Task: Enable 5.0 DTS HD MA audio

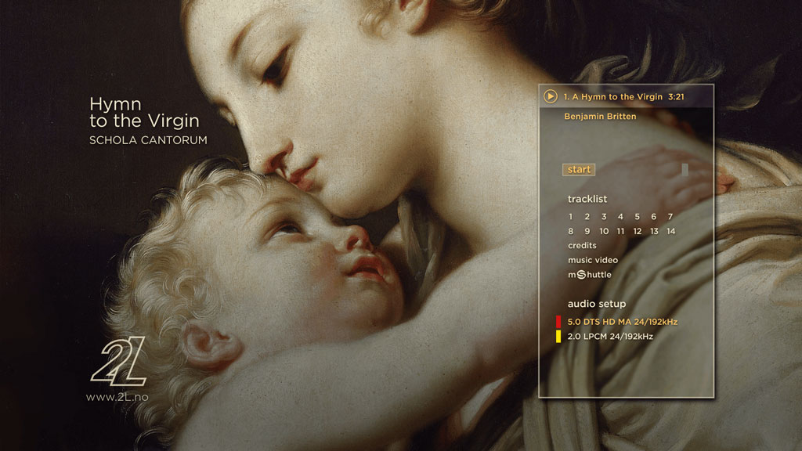Action: tap(622, 322)
